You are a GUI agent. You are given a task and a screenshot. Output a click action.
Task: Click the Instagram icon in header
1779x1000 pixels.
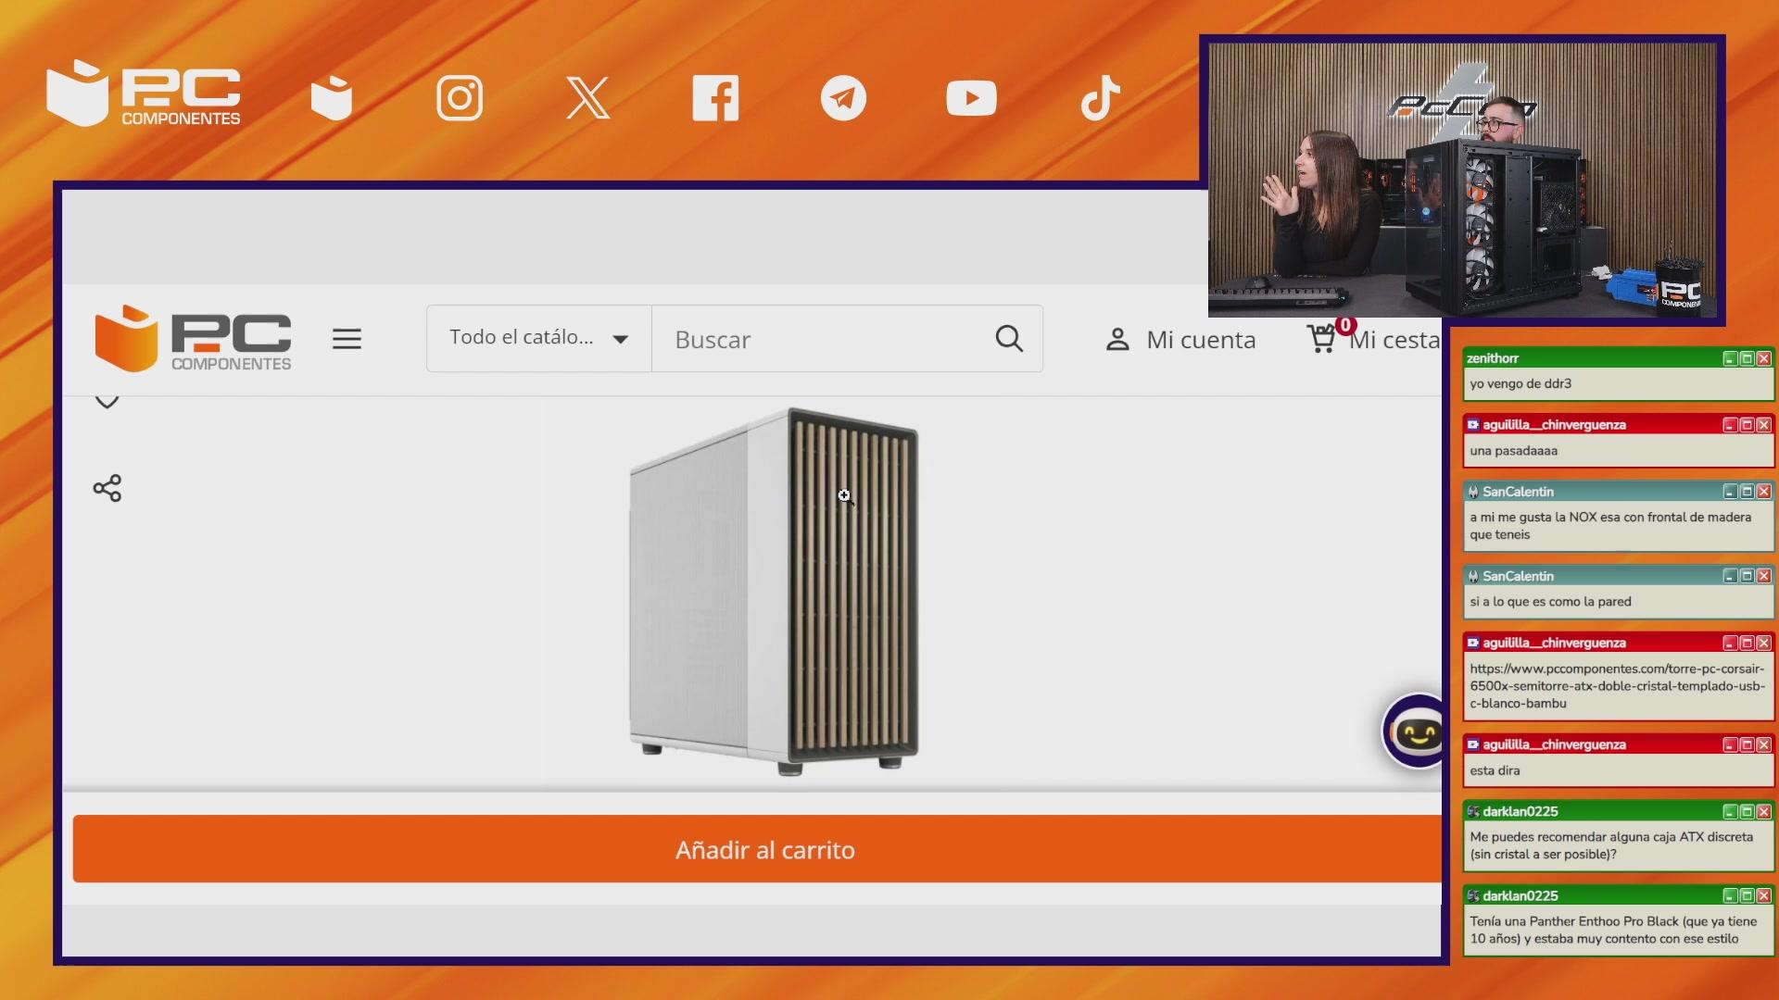coord(460,98)
